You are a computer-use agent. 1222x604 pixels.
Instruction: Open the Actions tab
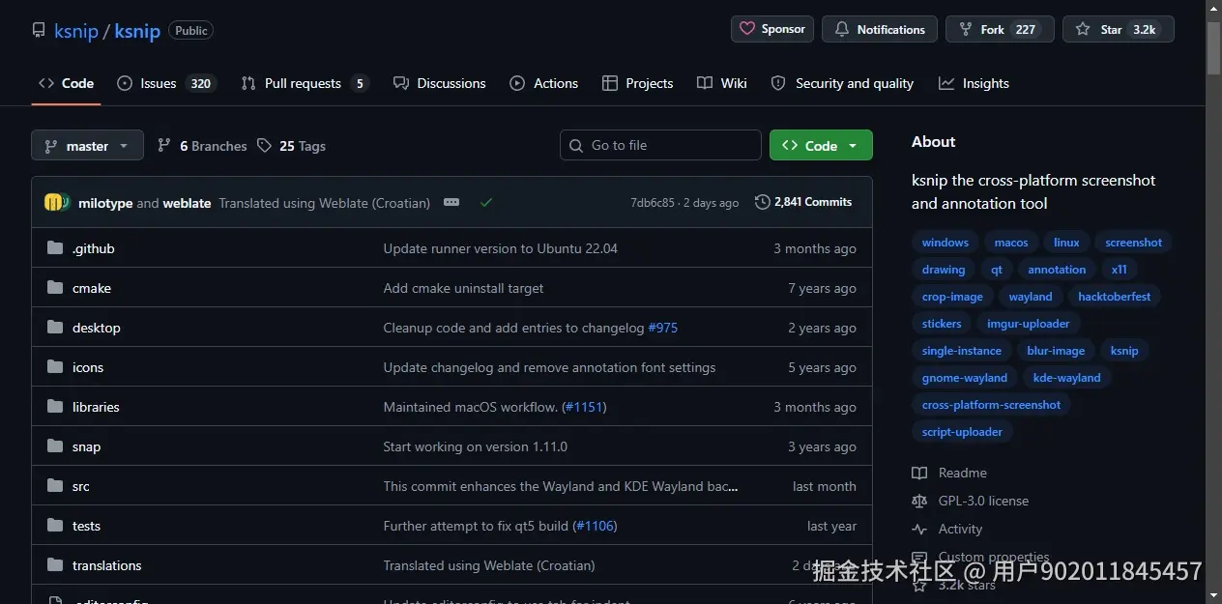tap(544, 83)
